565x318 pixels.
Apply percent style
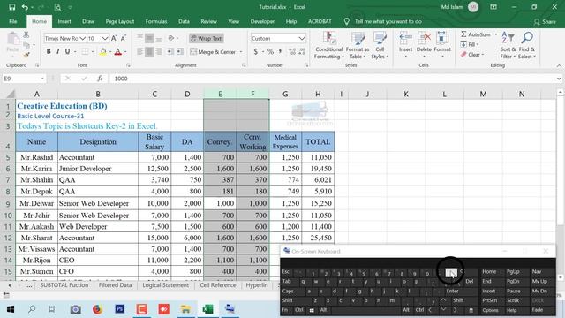(270, 52)
